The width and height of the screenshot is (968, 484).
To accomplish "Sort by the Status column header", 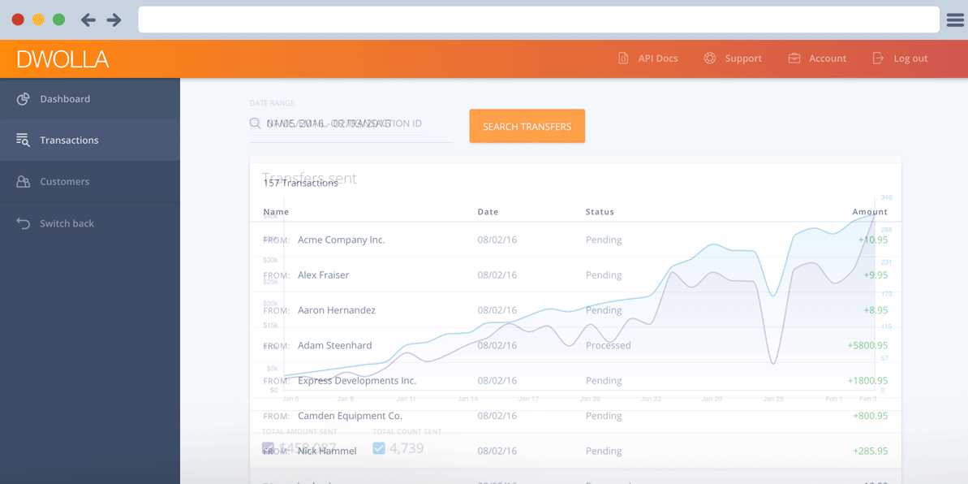I will coord(600,212).
